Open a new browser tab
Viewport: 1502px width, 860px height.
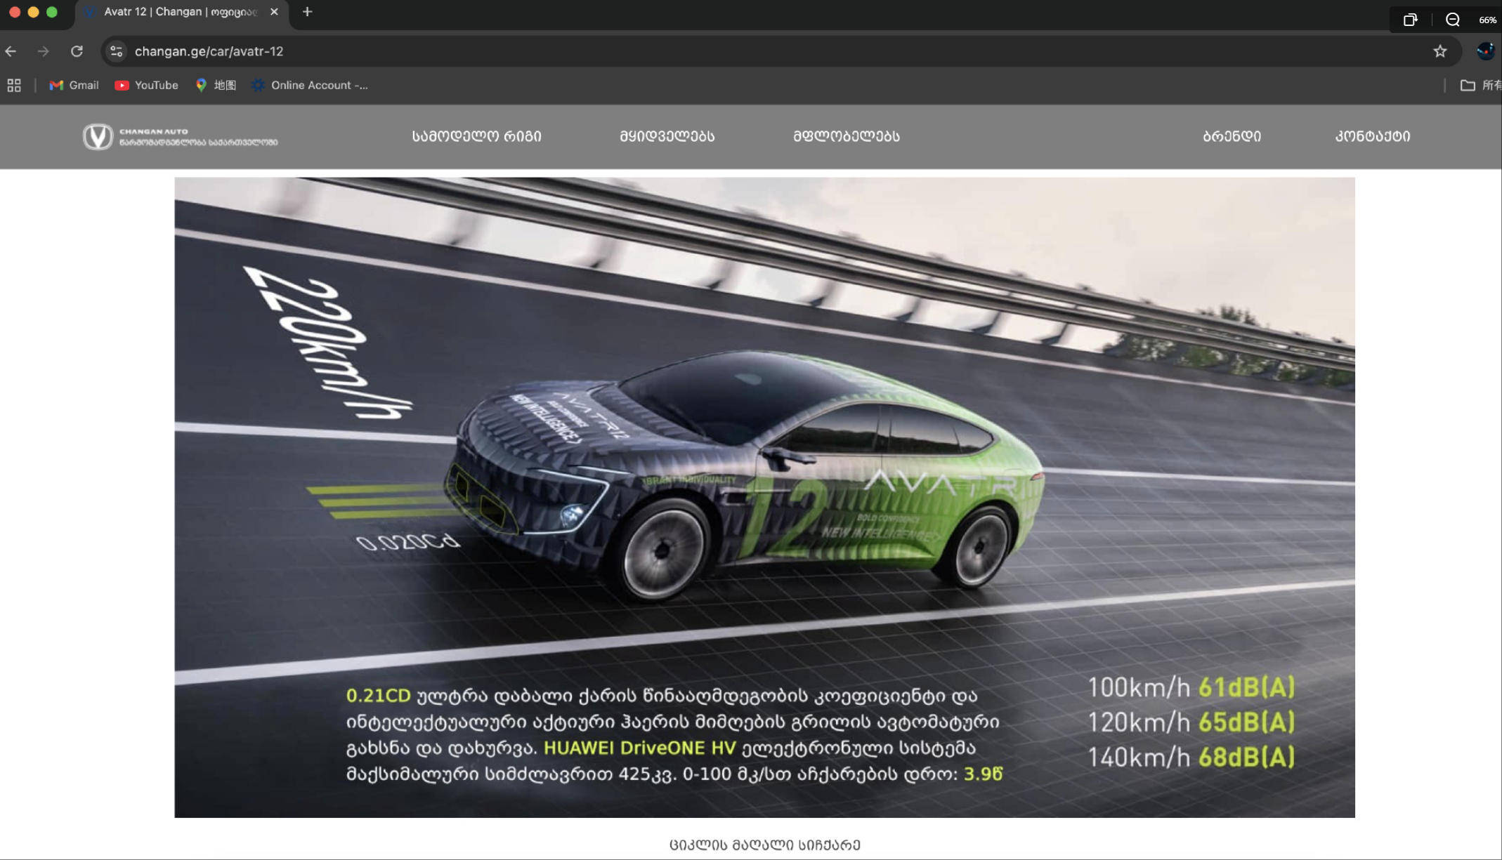click(307, 12)
